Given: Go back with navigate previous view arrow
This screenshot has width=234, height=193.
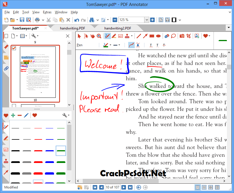Looking at the screenshot, I should coord(139,187).
